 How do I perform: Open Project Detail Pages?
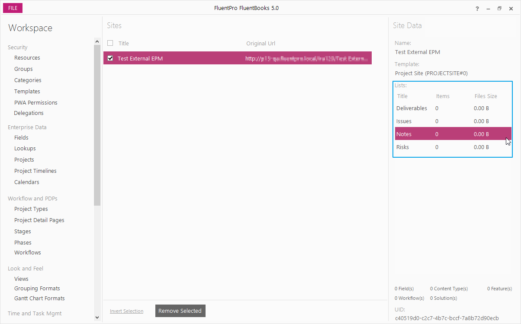pyautogui.click(x=39, y=220)
